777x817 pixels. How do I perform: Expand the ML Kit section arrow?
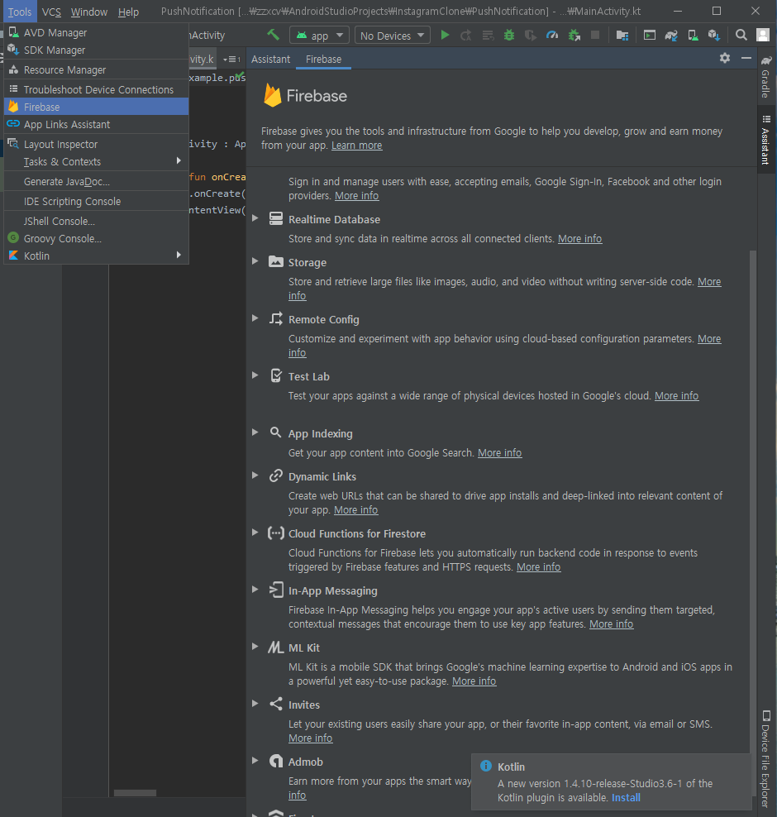[255, 647]
